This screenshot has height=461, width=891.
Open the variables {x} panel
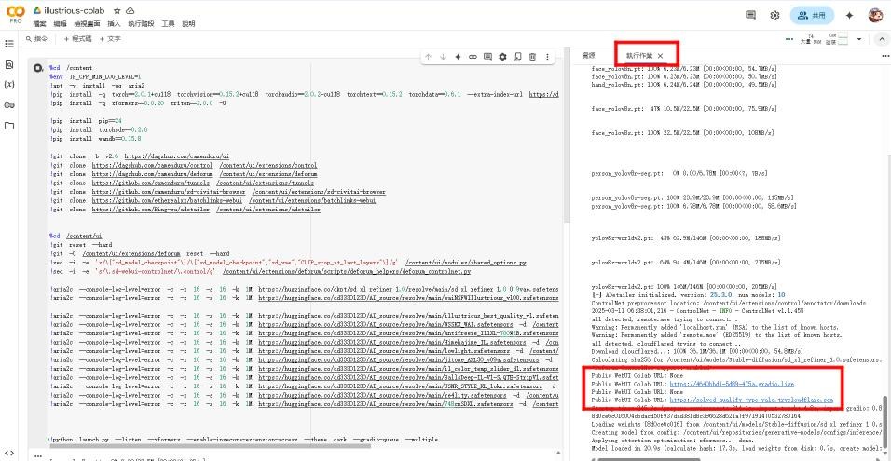tap(9, 85)
